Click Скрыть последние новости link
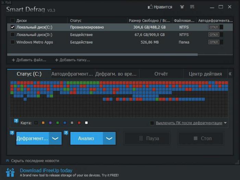This screenshot has height=180, width=240. pos(35,161)
